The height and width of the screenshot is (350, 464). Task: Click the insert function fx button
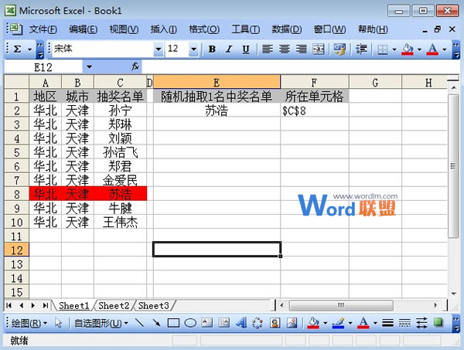tap(135, 66)
